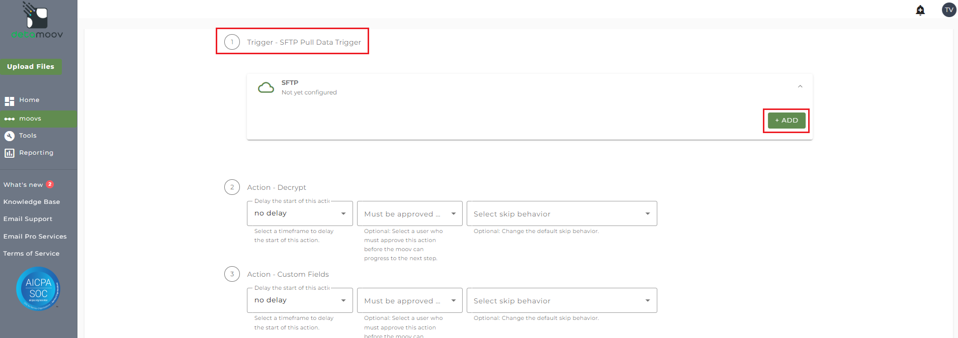958x338 pixels.
Task: Click the Reporting chart icon
Action: 10,153
